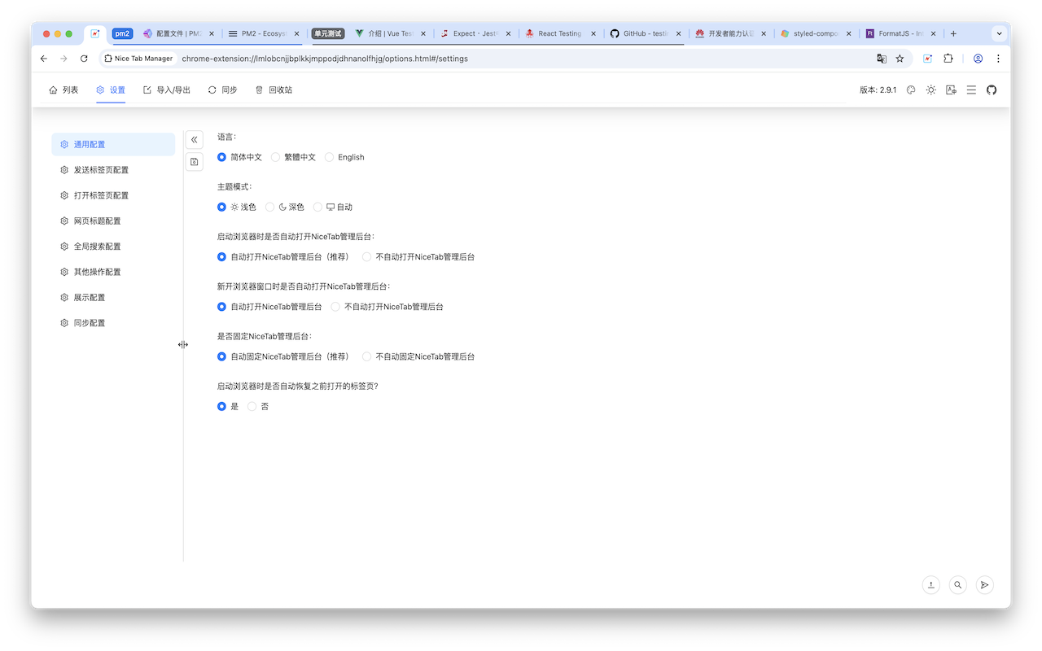Select 否 for restoring previous tabs
The image size is (1042, 651).
[x=258, y=406]
